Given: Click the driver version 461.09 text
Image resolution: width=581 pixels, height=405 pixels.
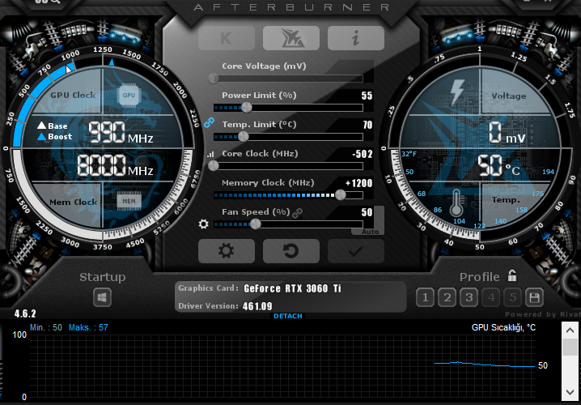Looking at the screenshot, I should [257, 306].
